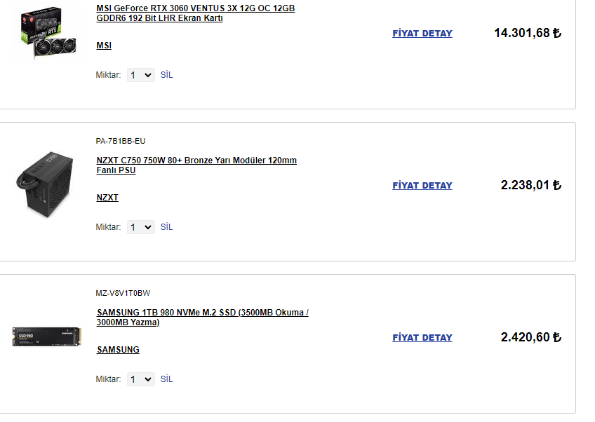Click the Samsung 980 SSD product image
The width and height of the screenshot is (595, 422).
pos(48,336)
